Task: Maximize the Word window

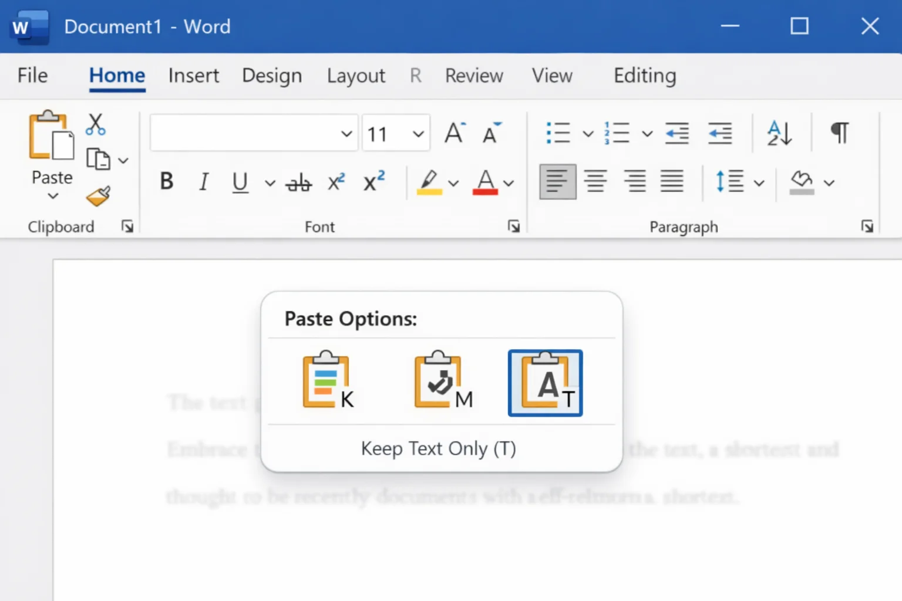Action: [799, 26]
